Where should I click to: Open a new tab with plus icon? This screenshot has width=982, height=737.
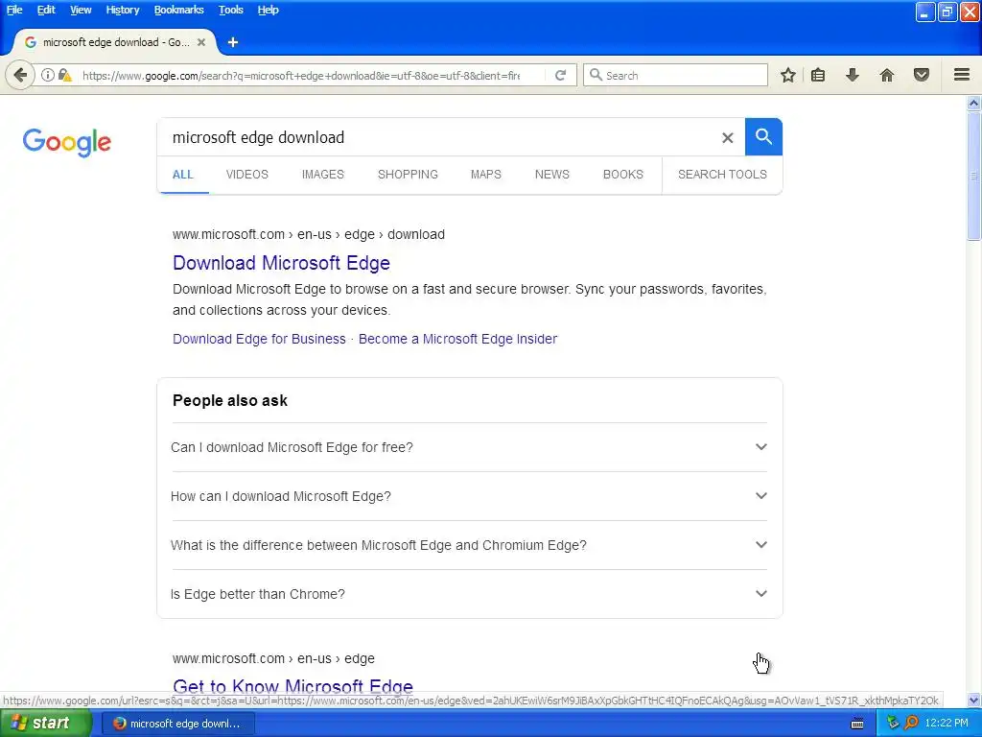233,42
